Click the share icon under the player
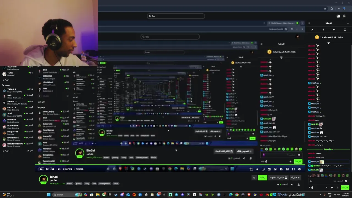The height and width of the screenshot is (198, 352). coord(292,185)
